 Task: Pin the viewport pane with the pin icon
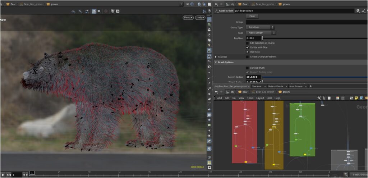coord(188,4)
